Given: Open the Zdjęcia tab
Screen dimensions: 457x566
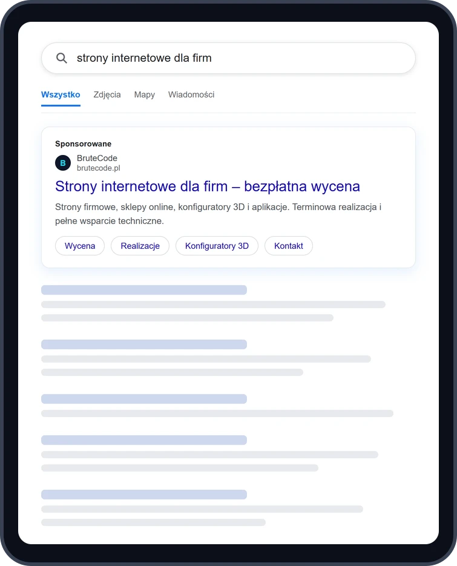Looking at the screenshot, I should [107, 94].
